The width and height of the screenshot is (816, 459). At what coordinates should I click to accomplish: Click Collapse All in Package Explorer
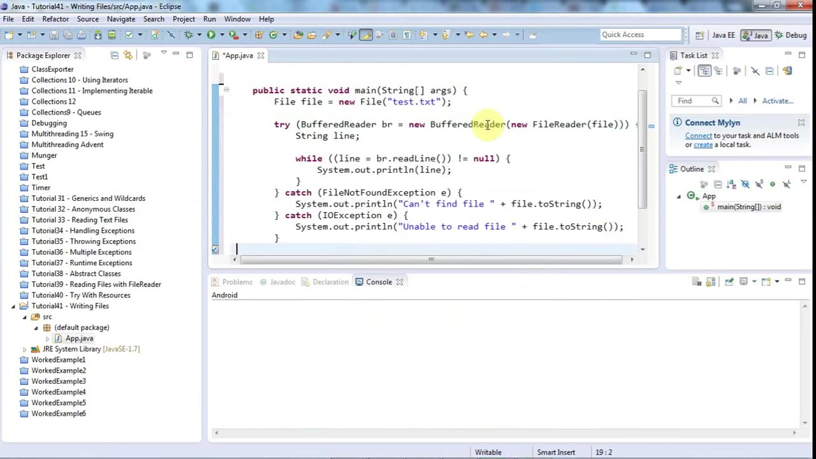[115, 55]
